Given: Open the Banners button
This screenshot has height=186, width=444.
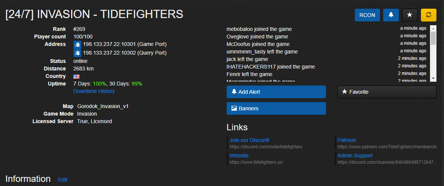Looking at the screenshot, I should click(x=276, y=108).
